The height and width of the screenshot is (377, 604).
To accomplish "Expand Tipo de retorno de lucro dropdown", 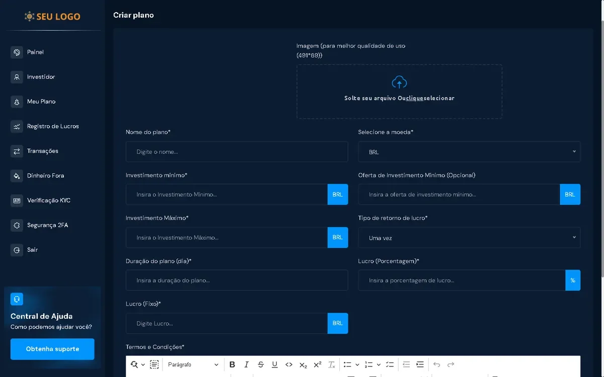I will (469, 238).
